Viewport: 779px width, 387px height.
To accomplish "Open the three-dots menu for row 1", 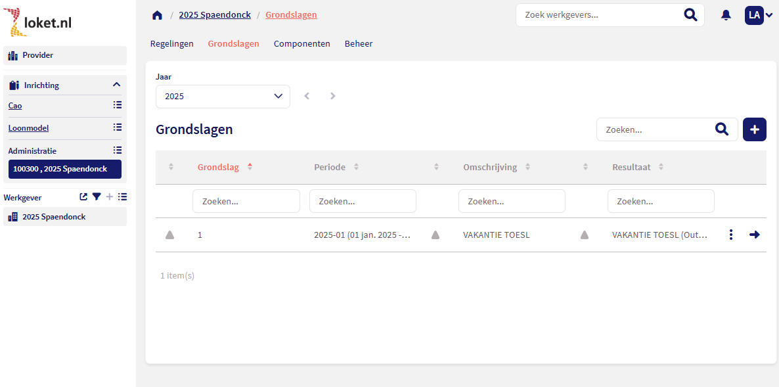I will pos(730,235).
